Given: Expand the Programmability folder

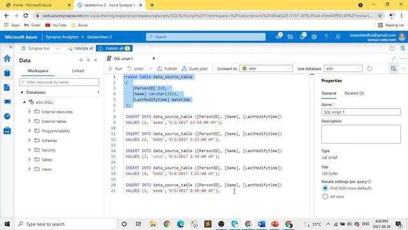Looking at the screenshot, I should coord(29,130).
